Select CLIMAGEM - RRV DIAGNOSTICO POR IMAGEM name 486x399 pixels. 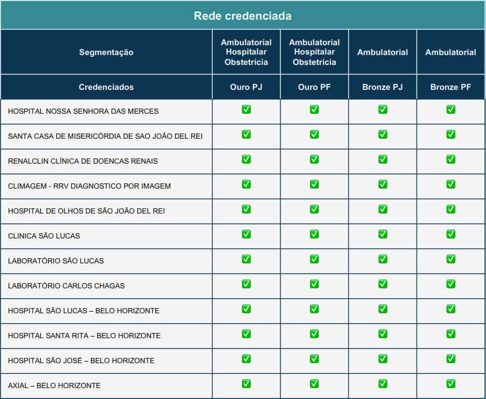pos(89,186)
